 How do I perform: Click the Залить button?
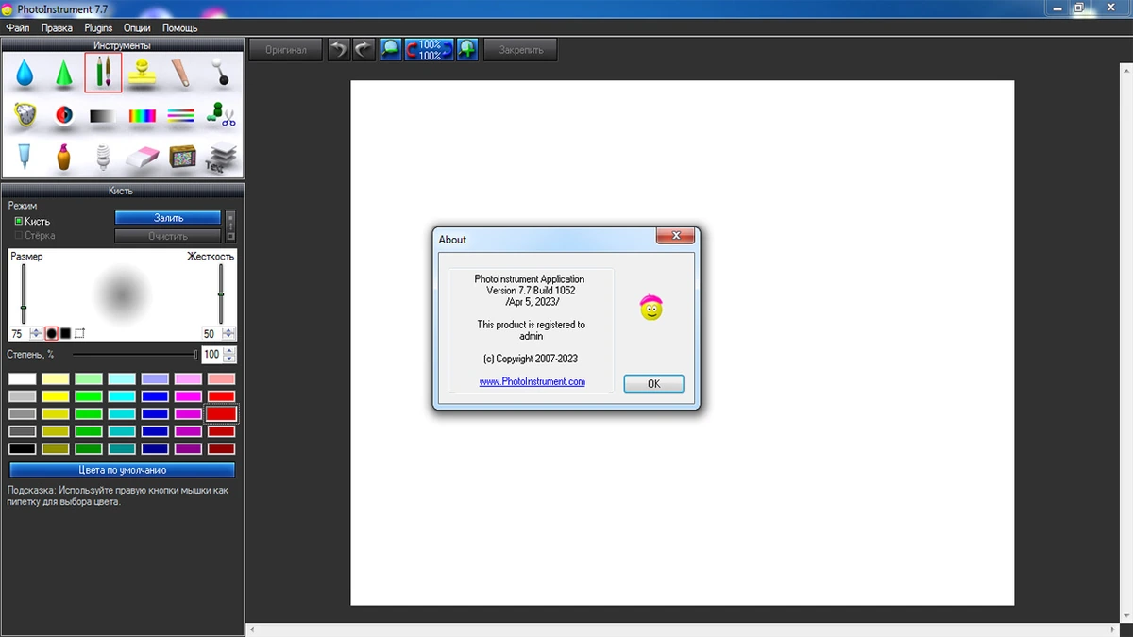(x=168, y=218)
